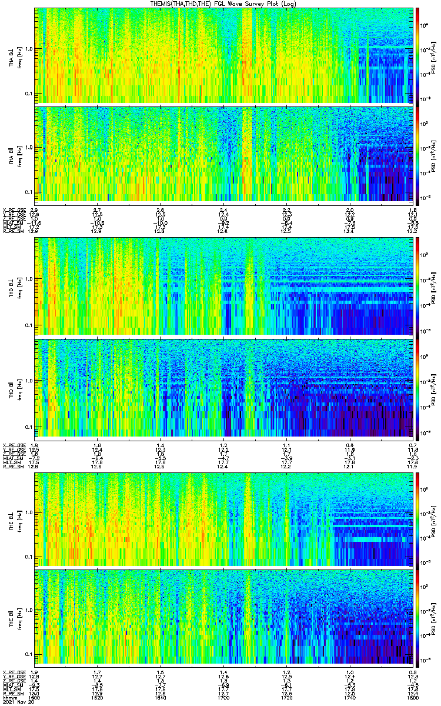
Task: Click the THA BL spectrogram panel
Action: pyautogui.click(x=224, y=55)
